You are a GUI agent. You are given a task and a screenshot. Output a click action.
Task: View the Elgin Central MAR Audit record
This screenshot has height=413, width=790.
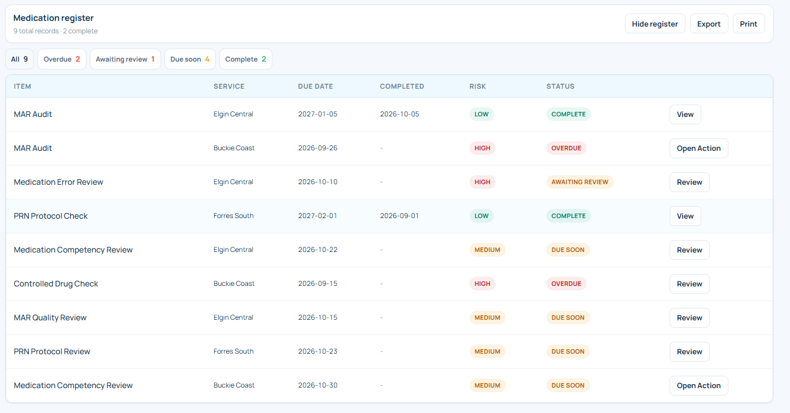(x=685, y=114)
